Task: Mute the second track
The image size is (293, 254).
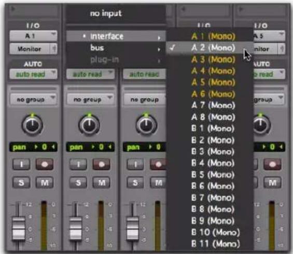Action: [102, 182]
